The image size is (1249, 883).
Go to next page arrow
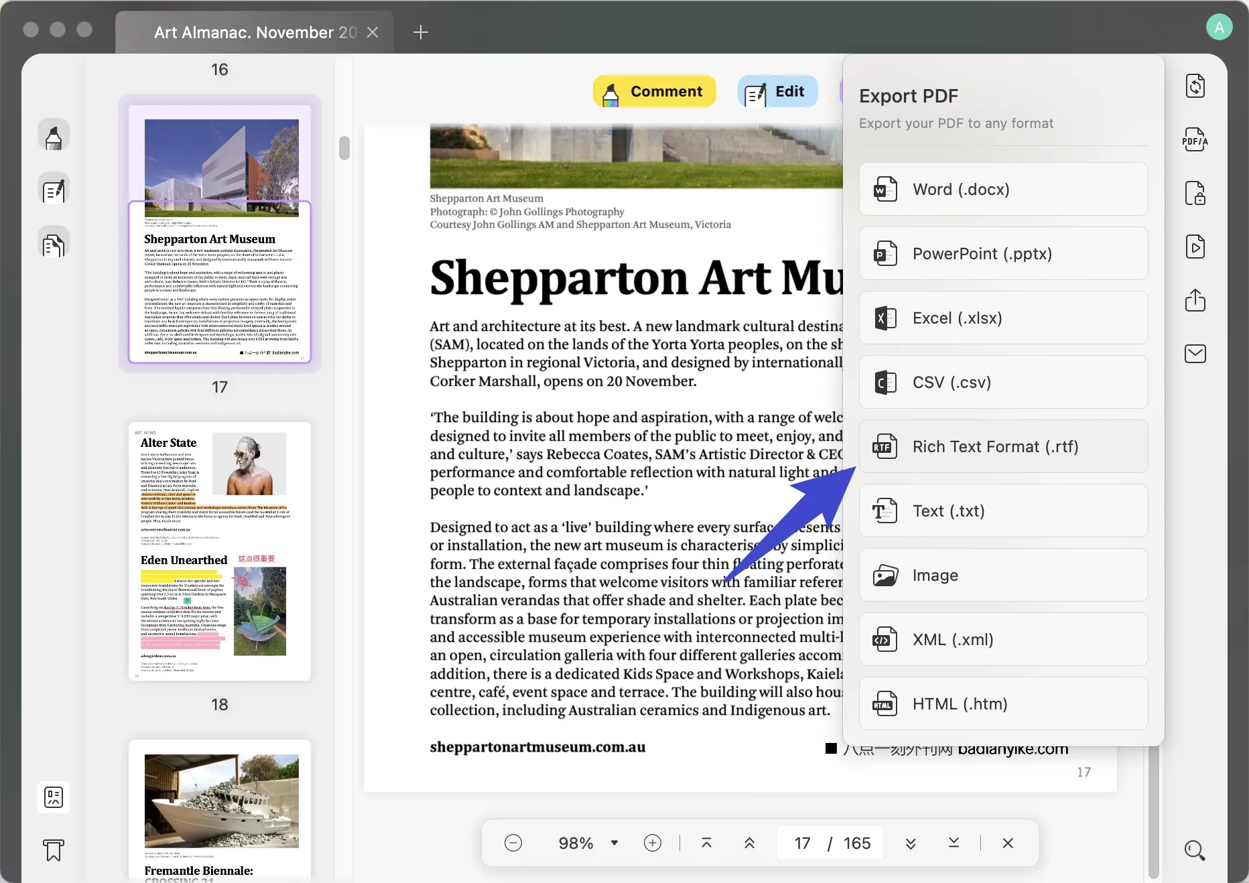click(911, 843)
